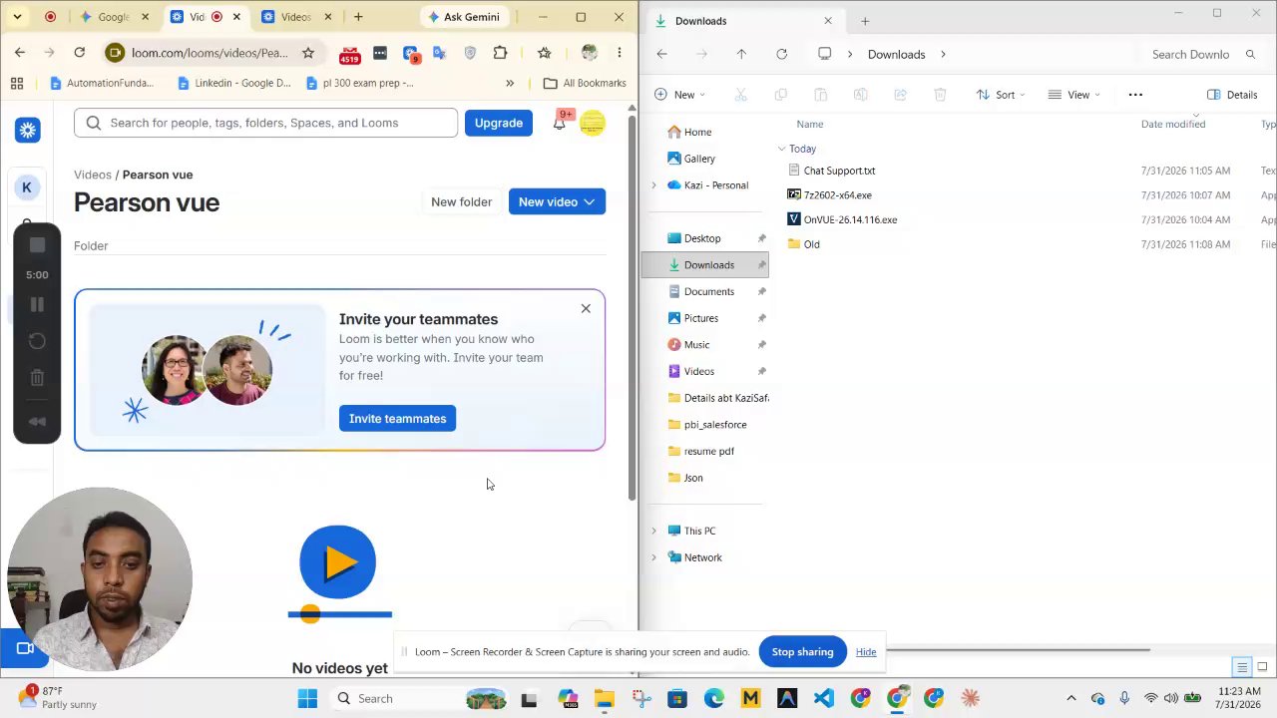Refresh the Downloads folder in File Explorer
Screen dimensions: 1277x718
tap(781, 54)
